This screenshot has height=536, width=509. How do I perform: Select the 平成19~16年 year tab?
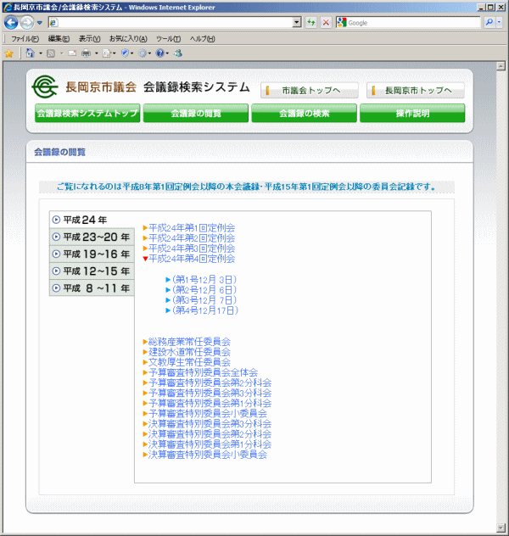pyautogui.click(x=92, y=254)
